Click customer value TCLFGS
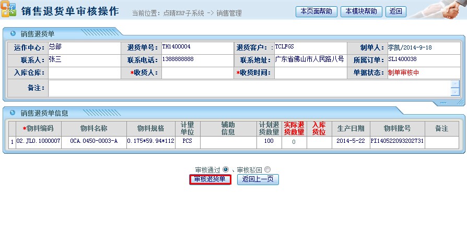 [284, 47]
